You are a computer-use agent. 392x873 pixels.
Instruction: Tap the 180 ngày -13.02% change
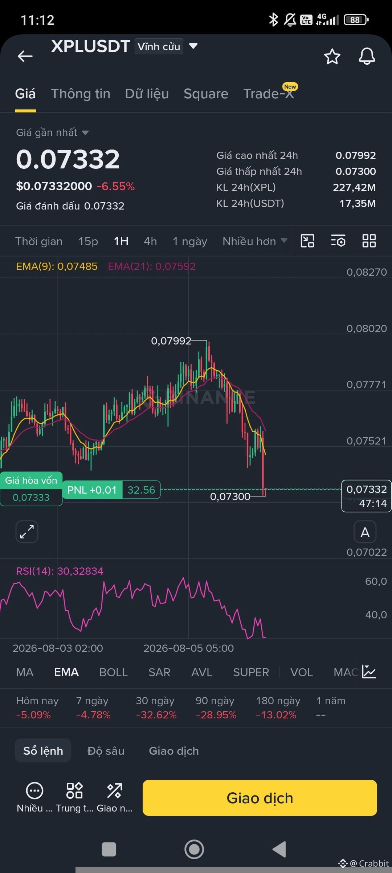[278, 707]
